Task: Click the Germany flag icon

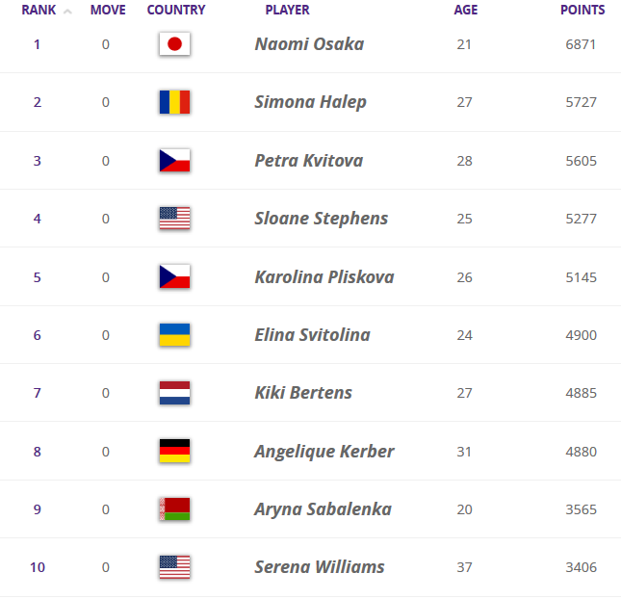Action: [x=174, y=451]
